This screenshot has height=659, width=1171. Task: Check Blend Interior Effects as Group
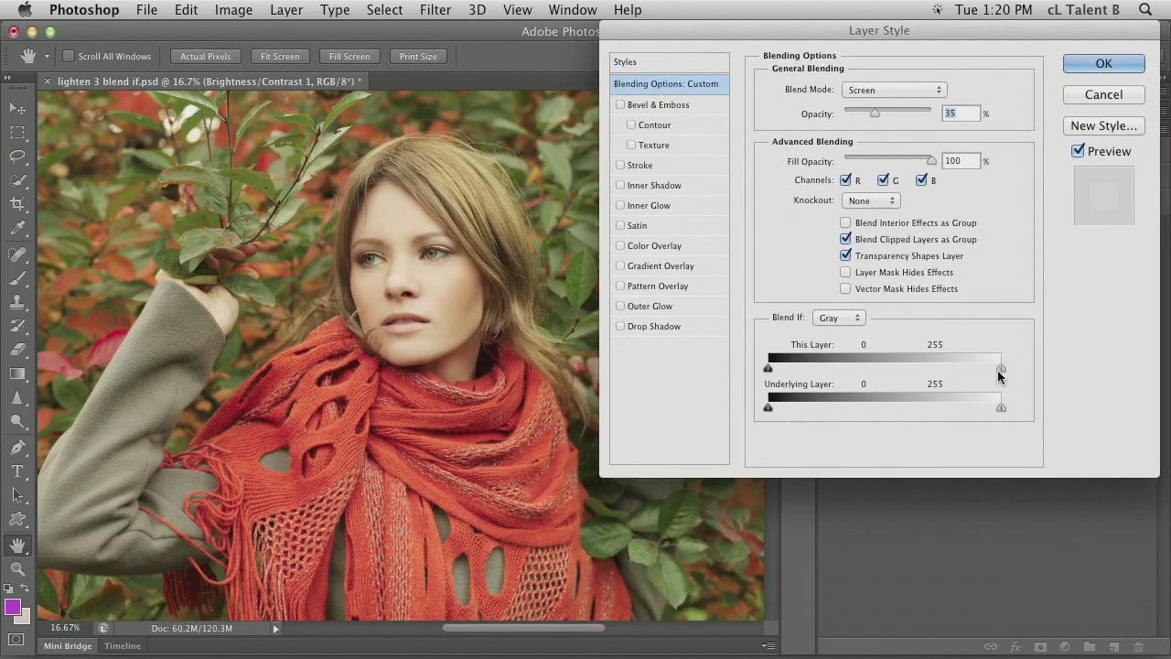pos(845,222)
